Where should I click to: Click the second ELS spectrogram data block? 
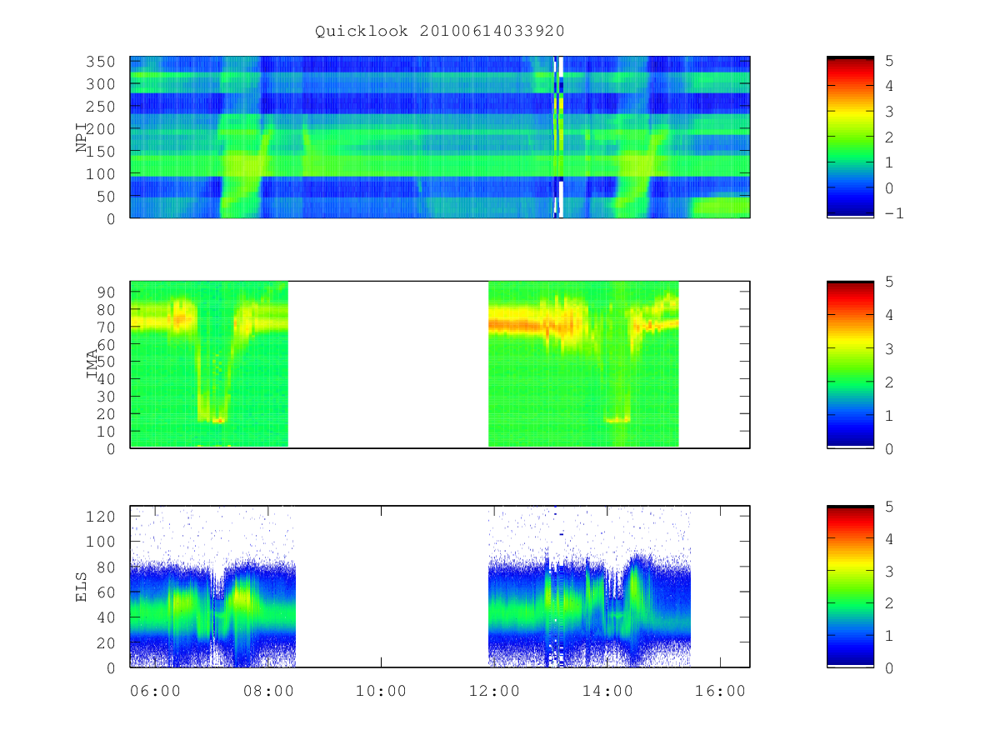coord(589,587)
